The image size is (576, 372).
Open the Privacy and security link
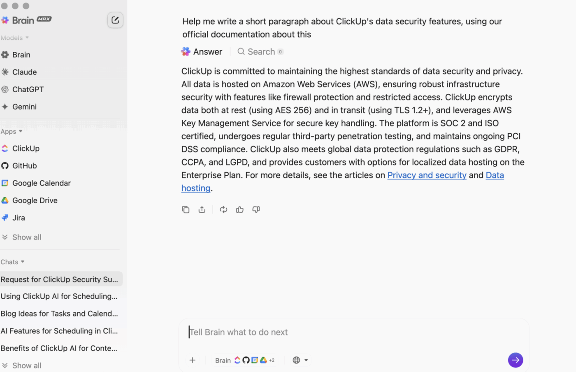pos(427,175)
